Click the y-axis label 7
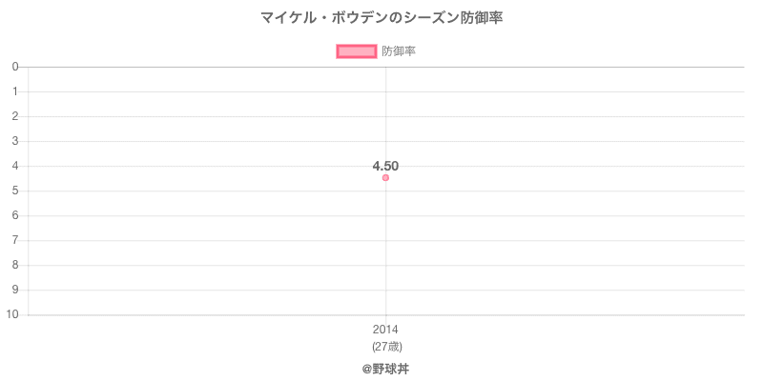 pos(16,240)
